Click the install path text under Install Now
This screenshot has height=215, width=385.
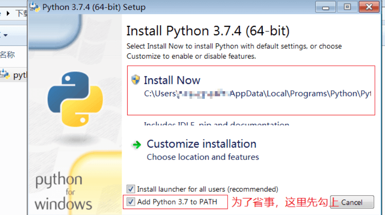[257, 94]
